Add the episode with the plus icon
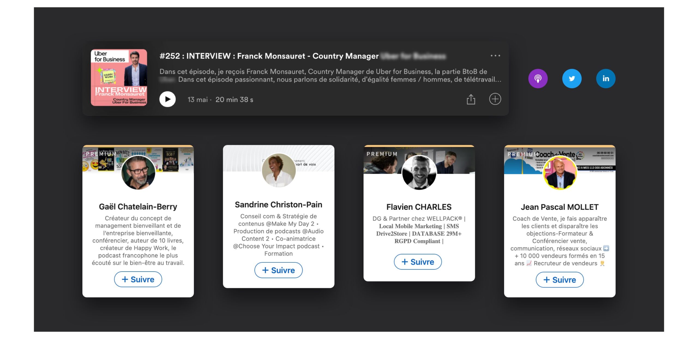 tap(496, 99)
